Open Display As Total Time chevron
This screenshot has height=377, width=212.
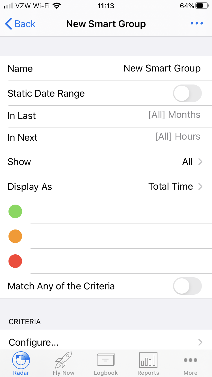click(x=200, y=187)
